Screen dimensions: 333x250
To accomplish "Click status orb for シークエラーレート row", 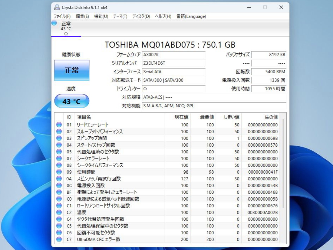I will tap(59, 158).
